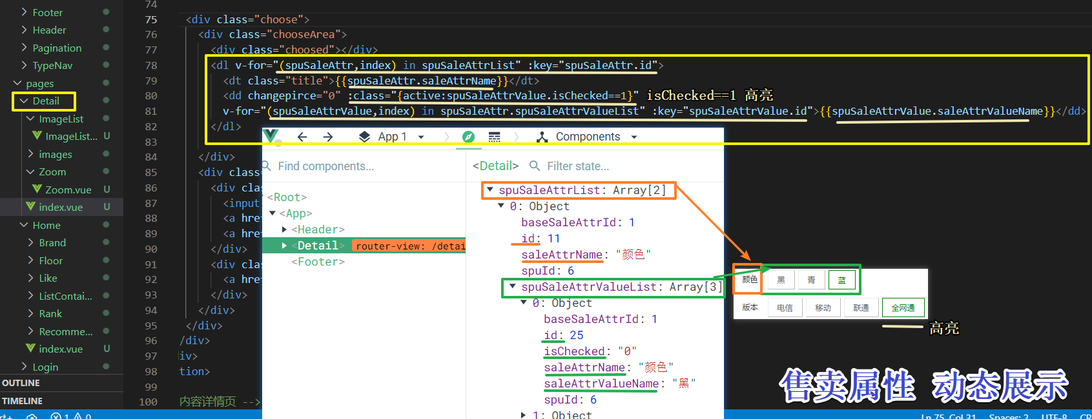This screenshot has height=419, width=1092.
Task: Expand the 1: Object entry
Action: [524, 414]
